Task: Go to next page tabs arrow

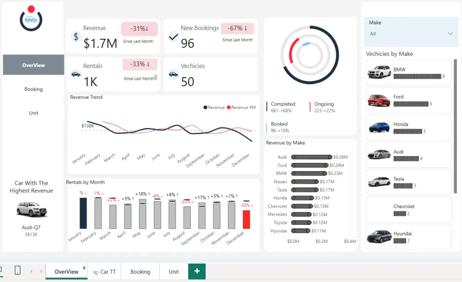Action: click(x=41, y=271)
